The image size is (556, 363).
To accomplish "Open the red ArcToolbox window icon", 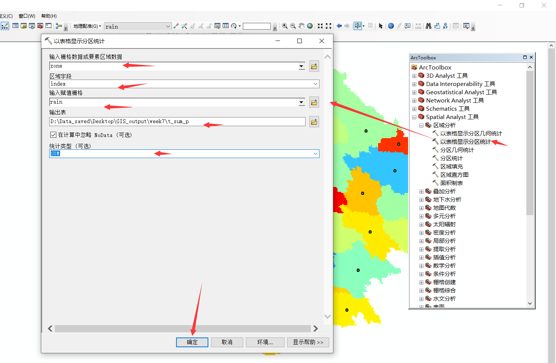I will (x=40, y=26).
